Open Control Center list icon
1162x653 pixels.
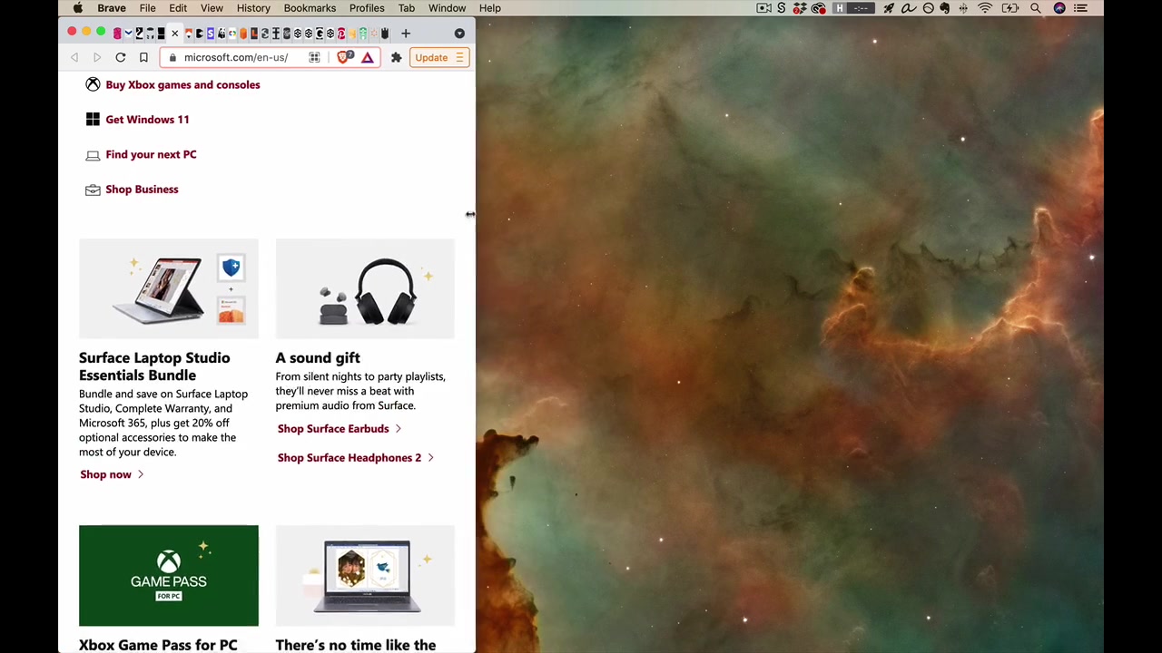coord(1080,8)
